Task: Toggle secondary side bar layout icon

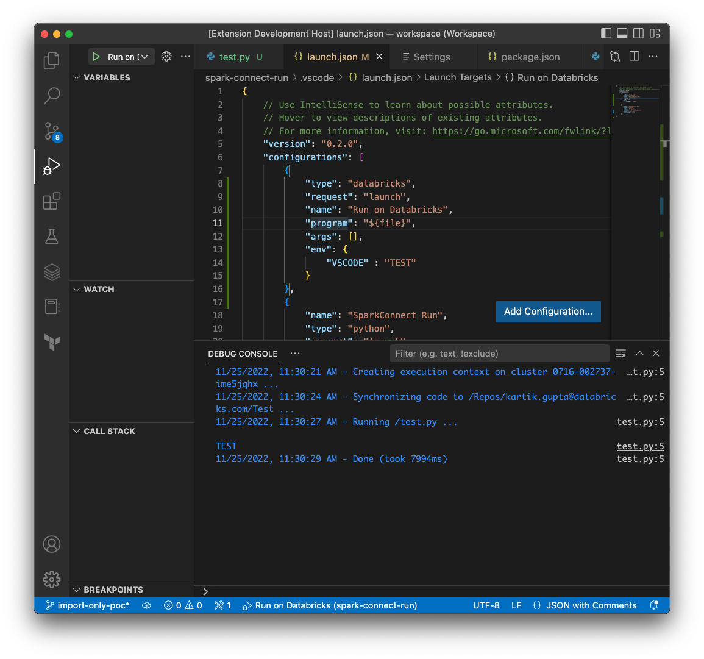Action: (x=638, y=33)
